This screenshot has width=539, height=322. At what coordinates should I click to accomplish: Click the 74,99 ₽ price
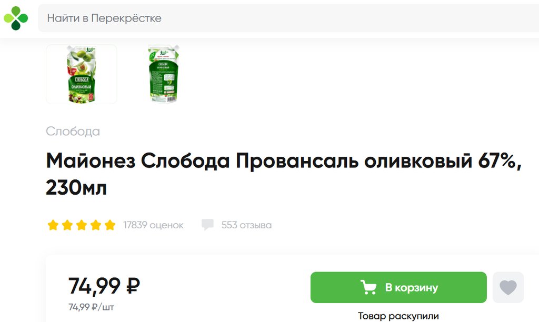[104, 286]
